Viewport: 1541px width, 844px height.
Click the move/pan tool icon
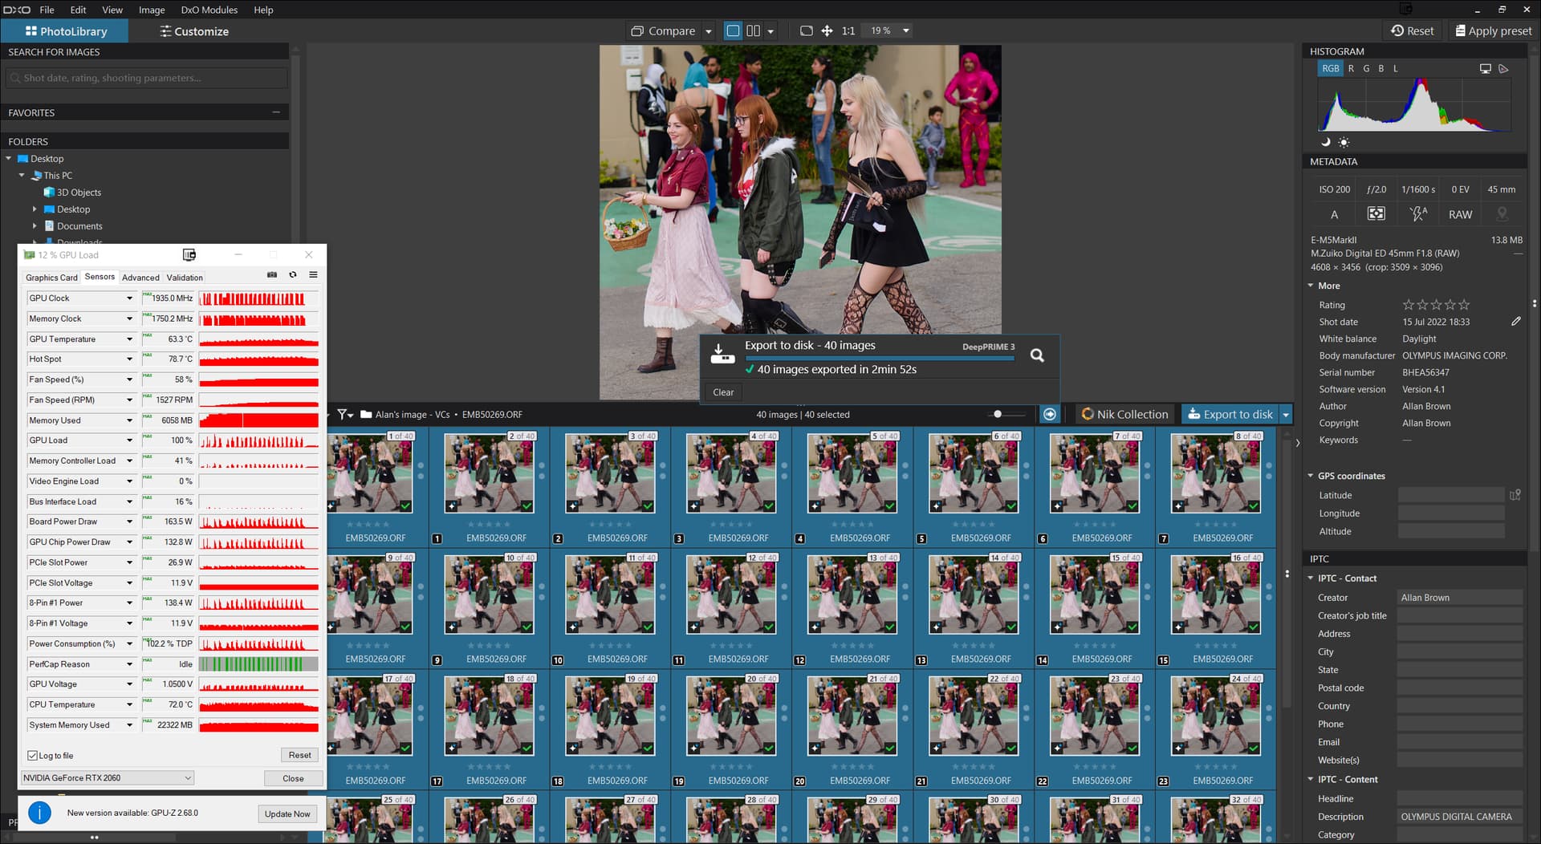coord(827,31)
